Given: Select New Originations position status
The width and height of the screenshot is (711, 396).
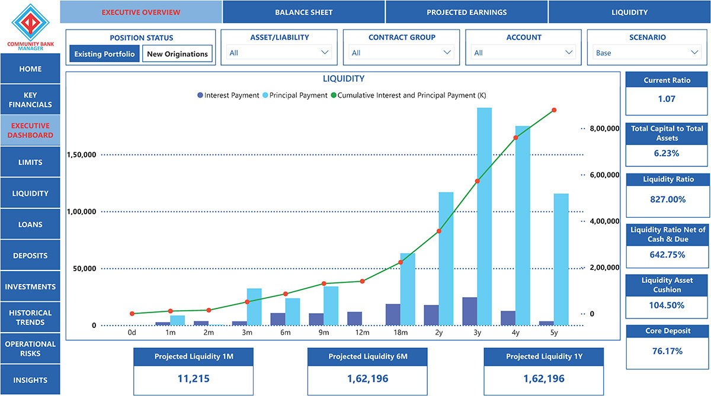Looking at the screenshot, I should tap(178, 54).
